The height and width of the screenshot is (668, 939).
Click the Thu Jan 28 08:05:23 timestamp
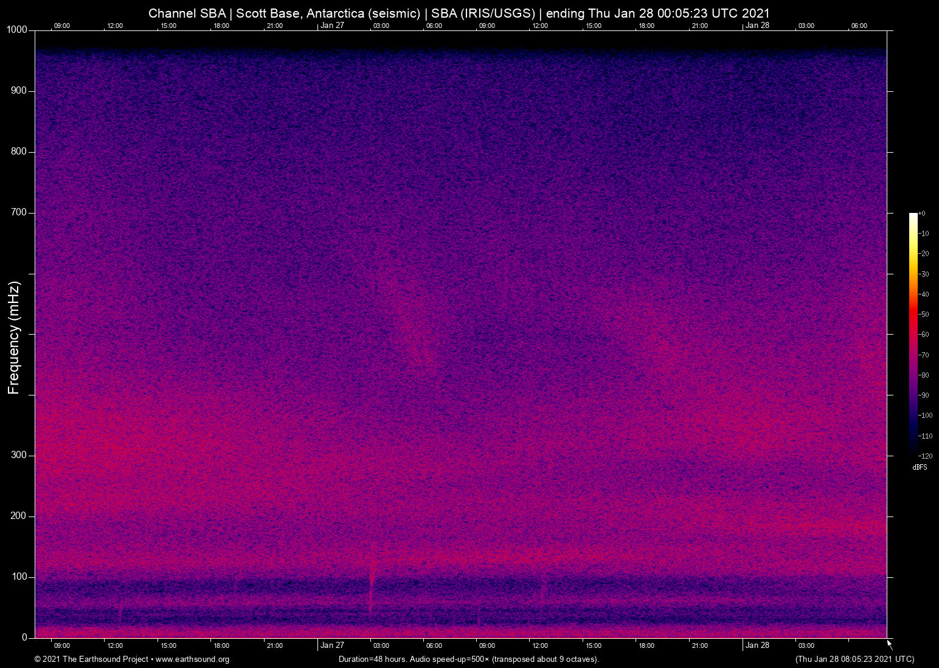pyautogui.click(x=854, y=659)
